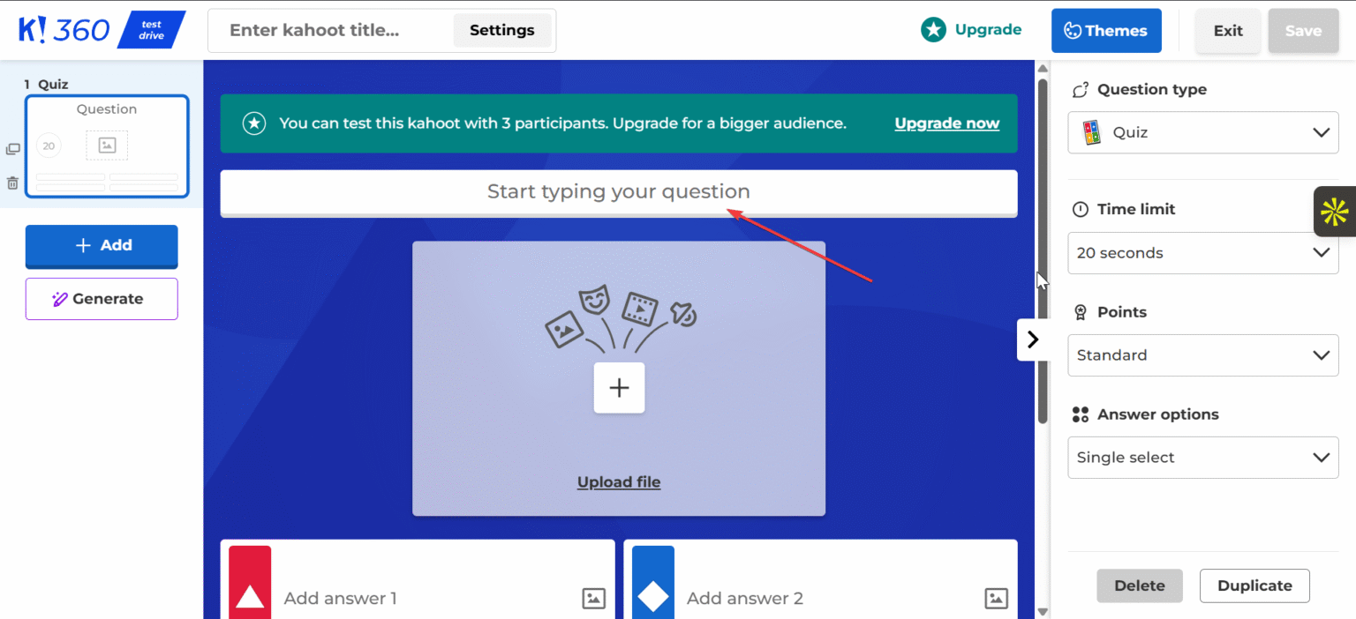Click the Generate button
Screen dimensions: 1356x619
[102, 299]
